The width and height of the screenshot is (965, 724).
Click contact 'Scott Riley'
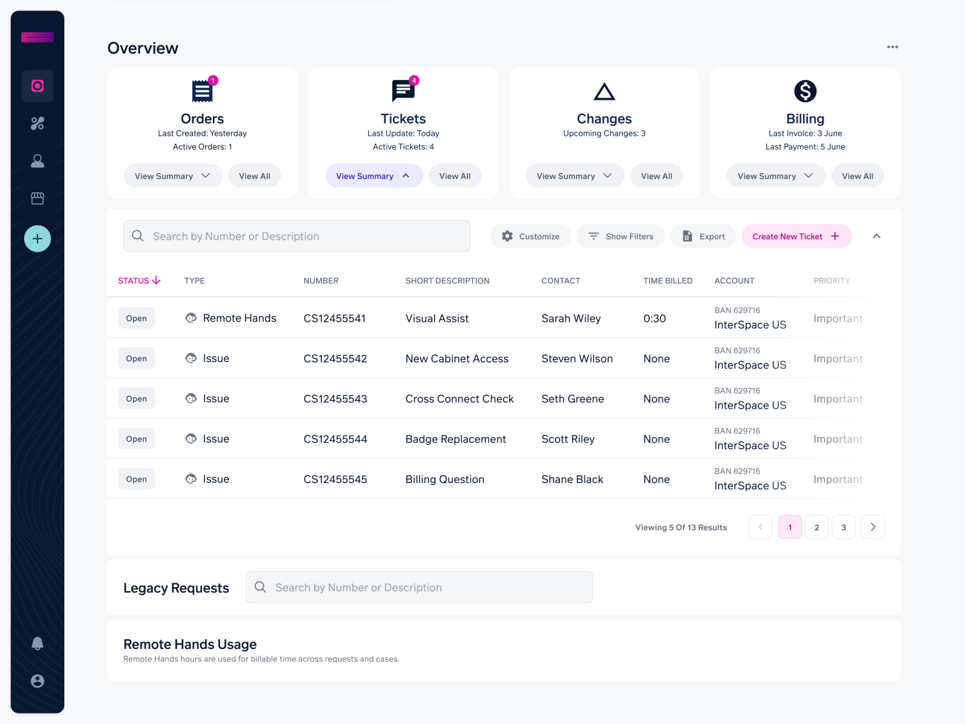568,439
